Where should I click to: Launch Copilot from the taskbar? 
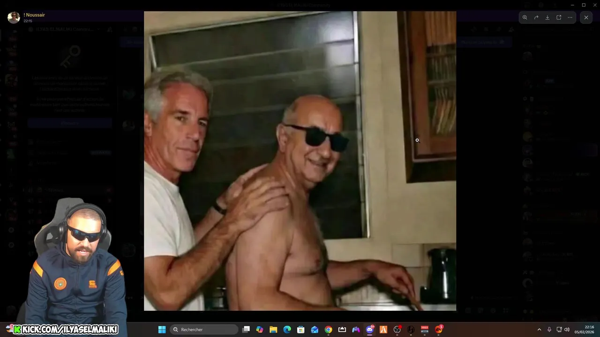[260, 330]
